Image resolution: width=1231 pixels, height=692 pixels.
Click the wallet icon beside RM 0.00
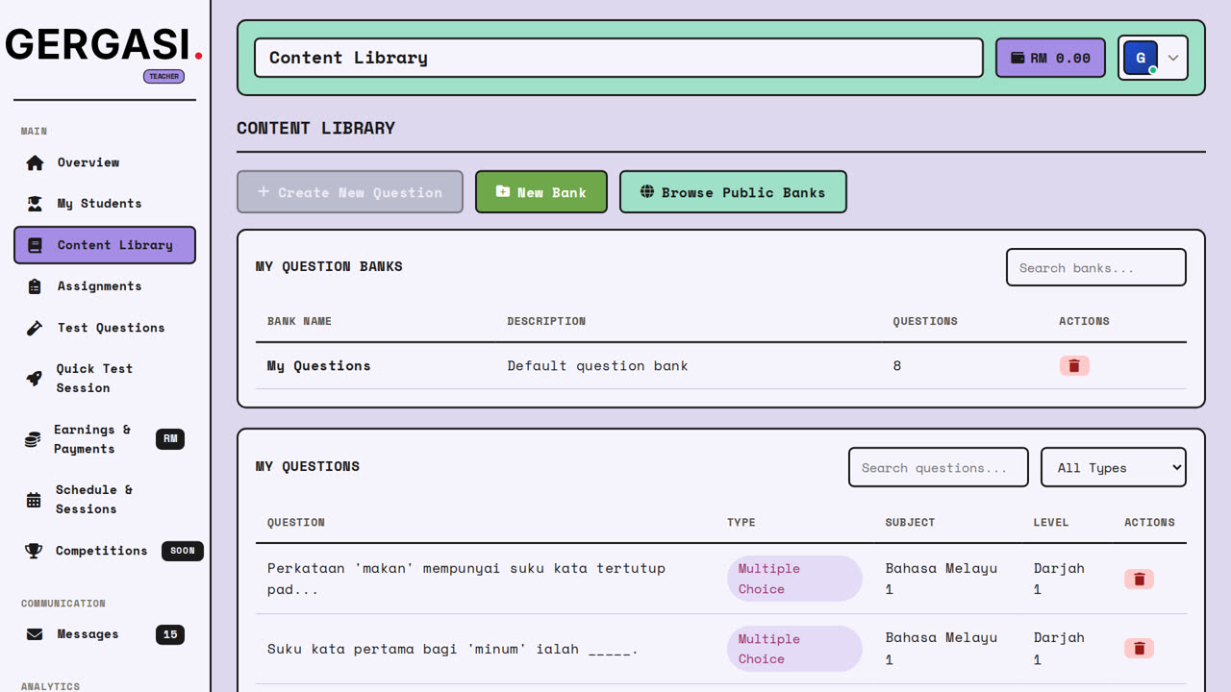pyautogui.click(x=1017, y=58)
